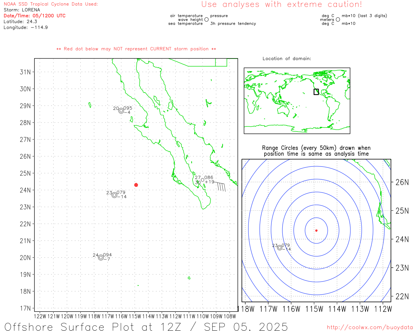Click 'mb*10 (last 3 digits)' legend label
The width and height of the screenshot is (413, 331).
tap(364, 16)
